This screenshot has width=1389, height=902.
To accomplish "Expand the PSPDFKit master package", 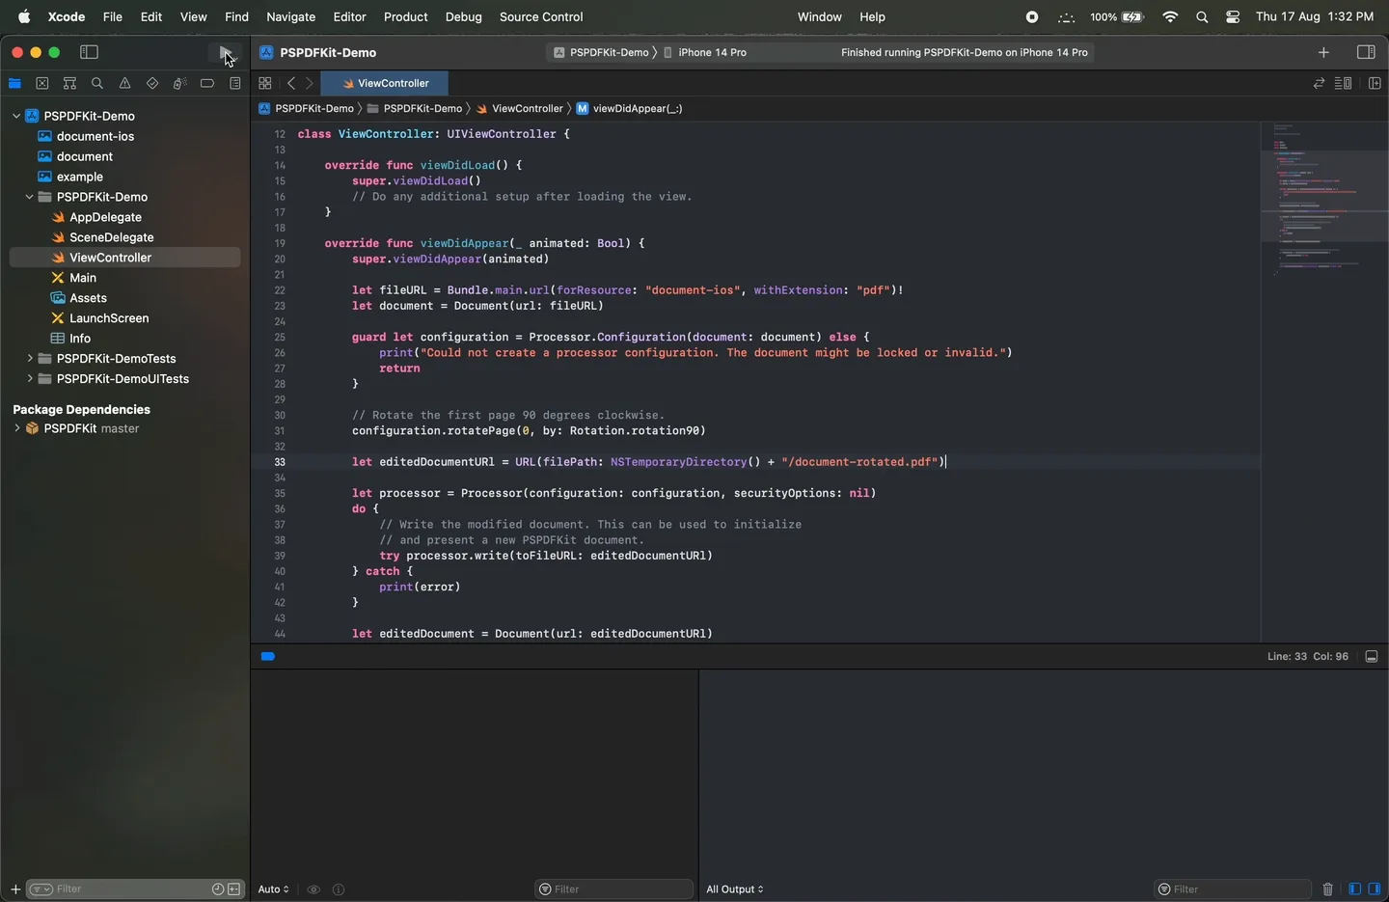I will [x=16, y=428].
